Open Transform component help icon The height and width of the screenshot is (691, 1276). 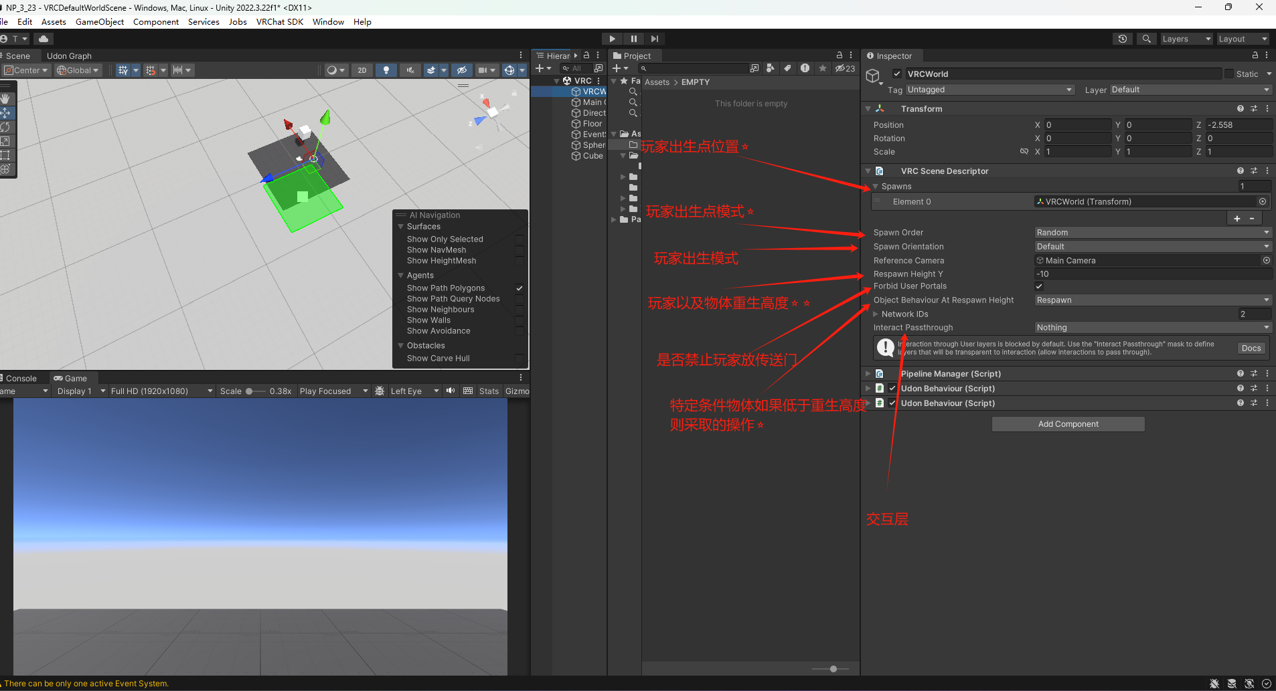(1241, 108)
